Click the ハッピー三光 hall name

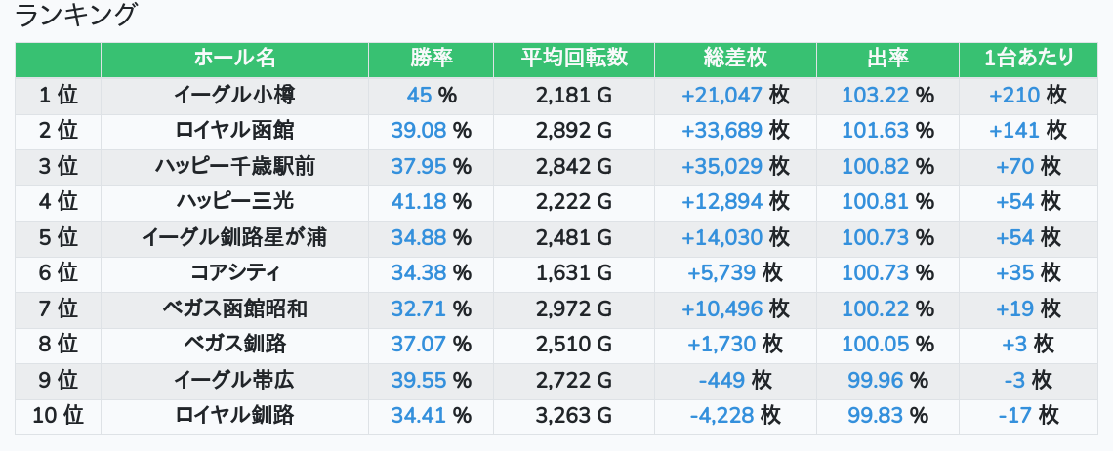(x=234, y=202)
